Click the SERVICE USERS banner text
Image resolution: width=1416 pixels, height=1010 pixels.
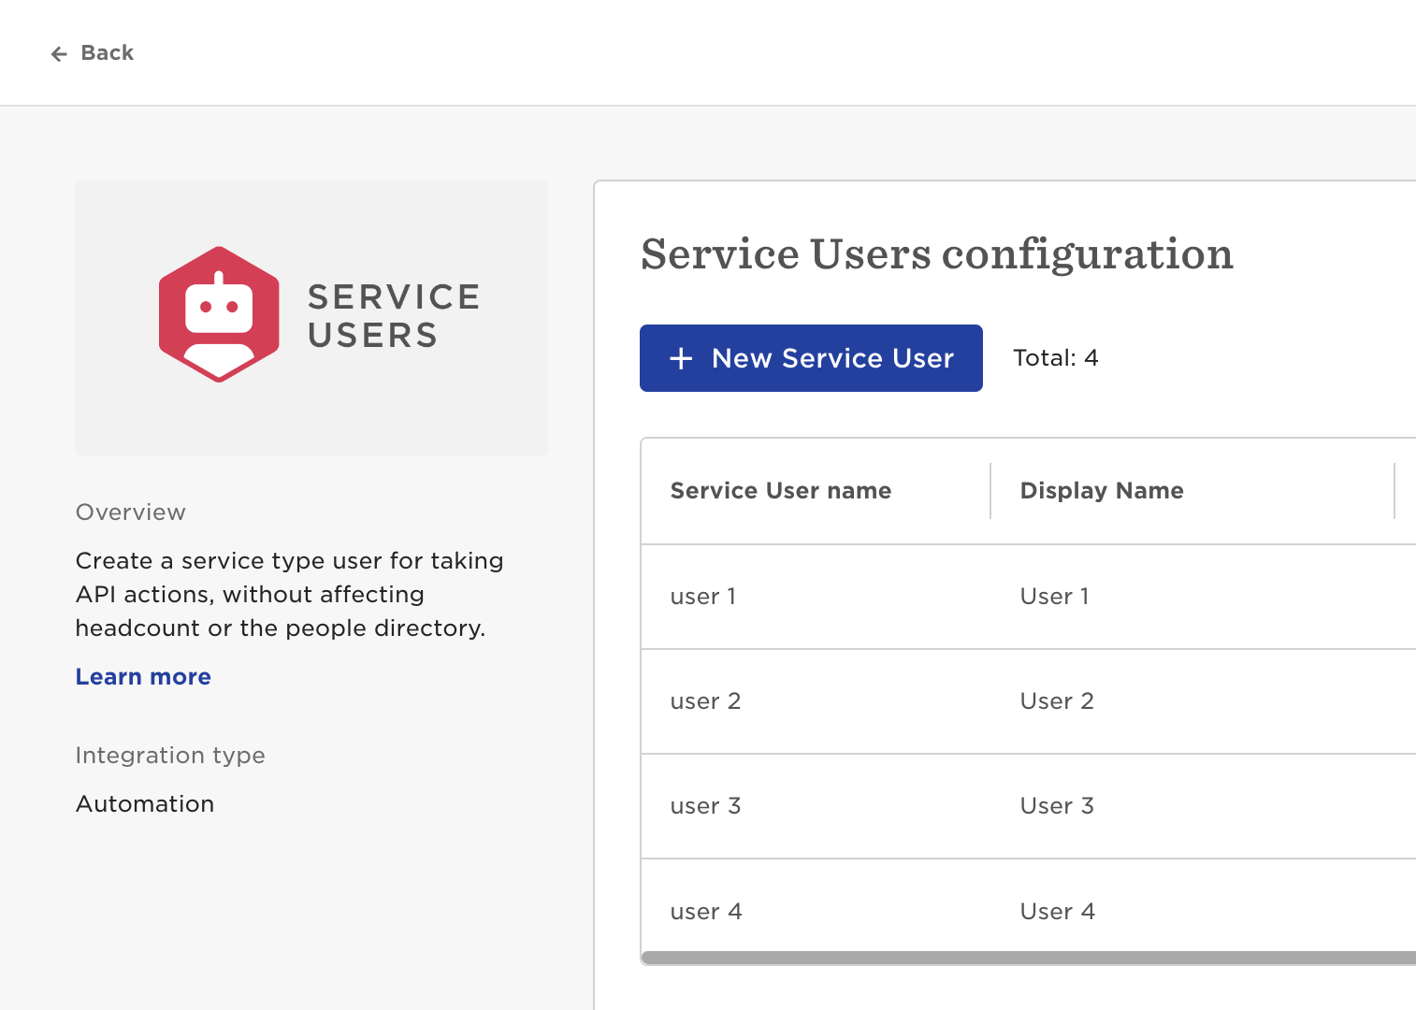click(394, 316)
